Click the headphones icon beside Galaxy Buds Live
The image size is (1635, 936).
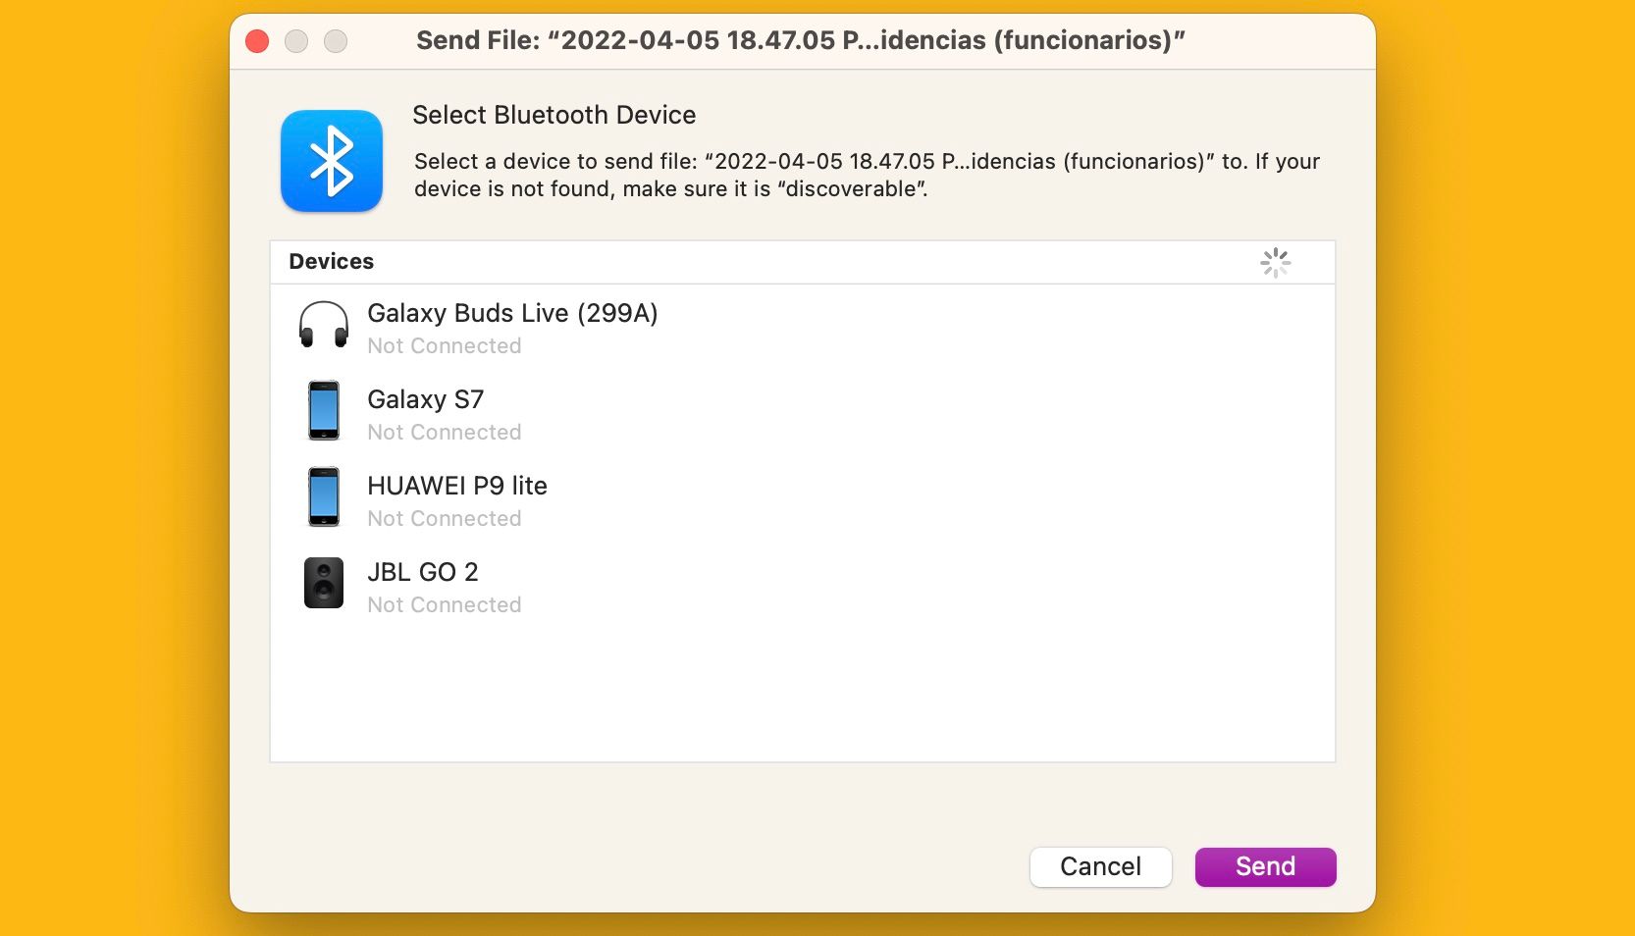tap(323, 325)
